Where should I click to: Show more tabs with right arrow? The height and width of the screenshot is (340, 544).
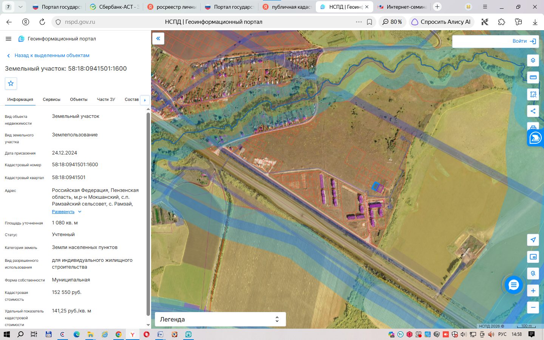[145, 100]
